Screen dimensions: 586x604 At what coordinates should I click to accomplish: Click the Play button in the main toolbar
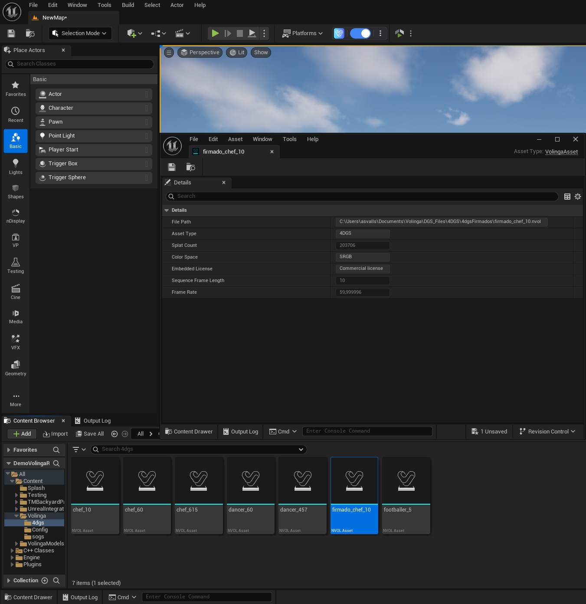point(215,33)
